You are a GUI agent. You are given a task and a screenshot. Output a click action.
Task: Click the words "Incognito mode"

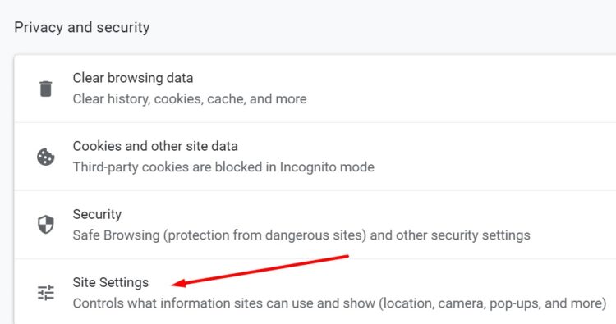pyautogui.click(x=327, y=167)
